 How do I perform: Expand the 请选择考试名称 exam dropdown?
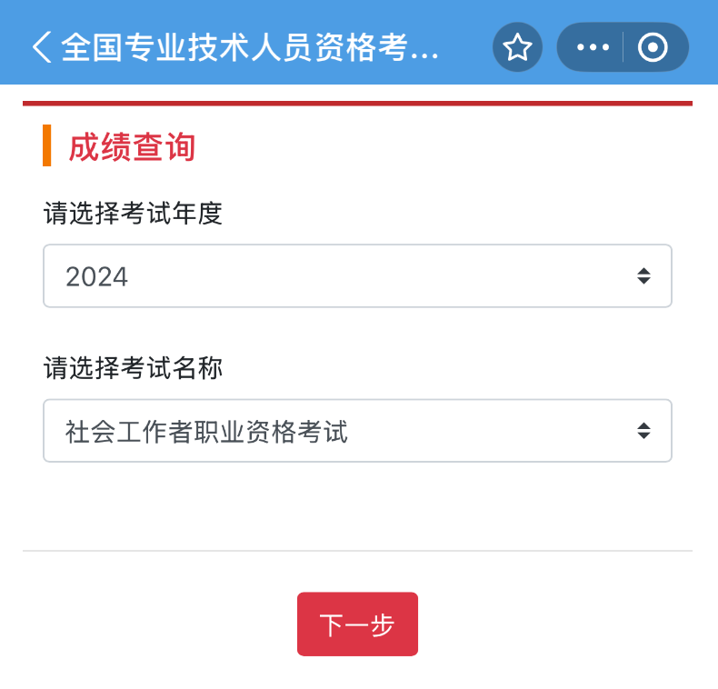357,431
